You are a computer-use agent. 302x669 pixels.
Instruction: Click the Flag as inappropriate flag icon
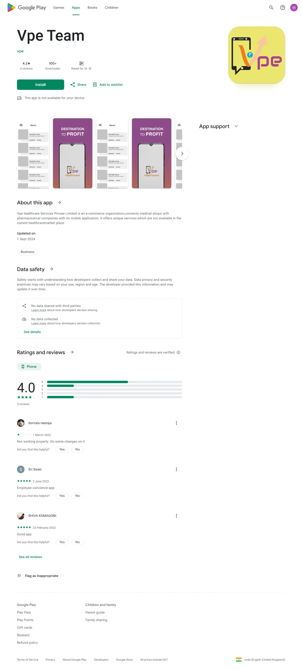point(19,575)
